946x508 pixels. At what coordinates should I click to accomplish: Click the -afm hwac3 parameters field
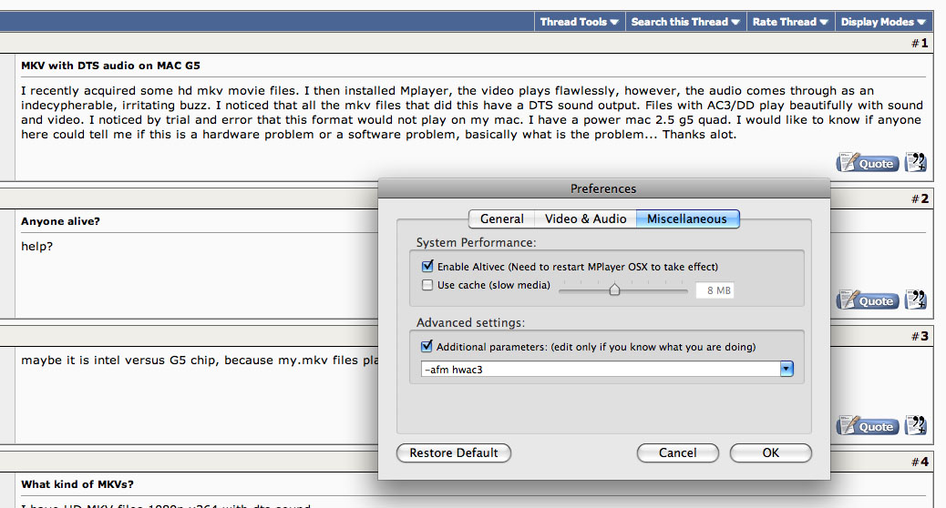[601, 369]
